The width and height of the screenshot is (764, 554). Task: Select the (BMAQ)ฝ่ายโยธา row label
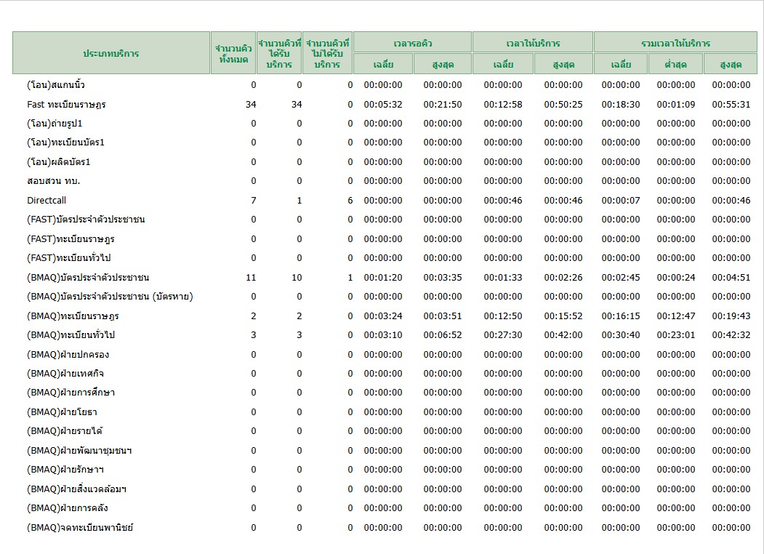click(62, 412)
